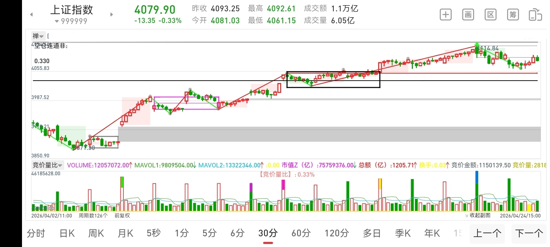The image size is (550, 247).
Task: Select the 区 interval statistics icon
Action: (491, 15)
